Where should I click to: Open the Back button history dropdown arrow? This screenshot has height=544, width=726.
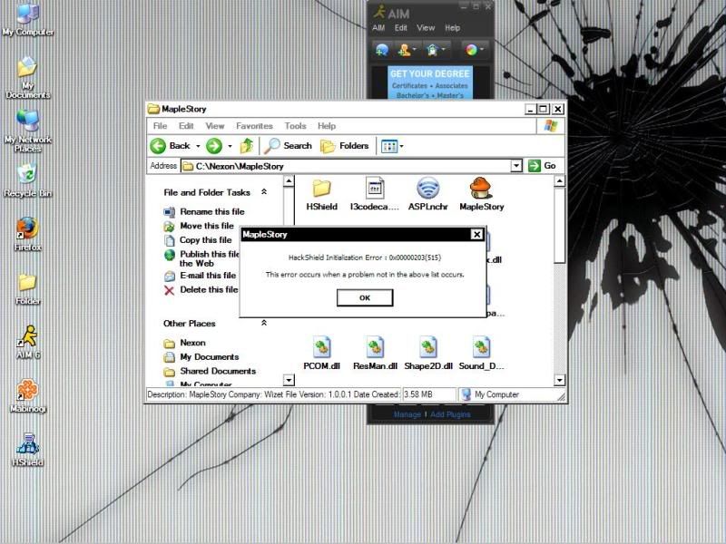click(198, 146)
